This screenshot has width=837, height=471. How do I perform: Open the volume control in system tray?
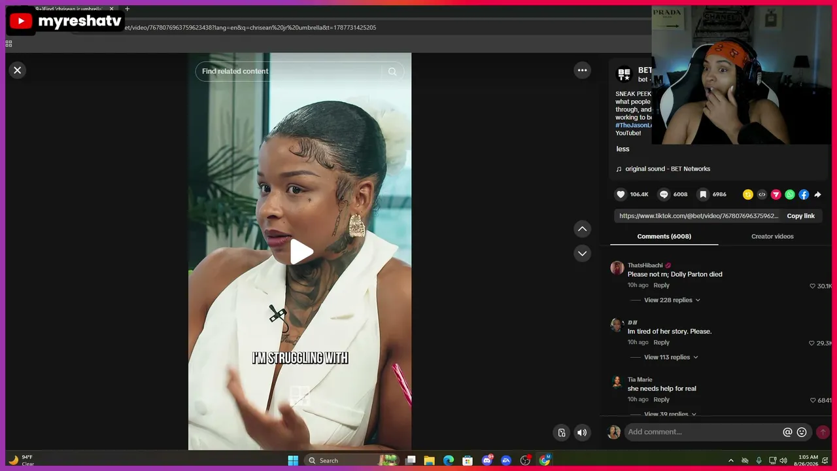[784, 461]
